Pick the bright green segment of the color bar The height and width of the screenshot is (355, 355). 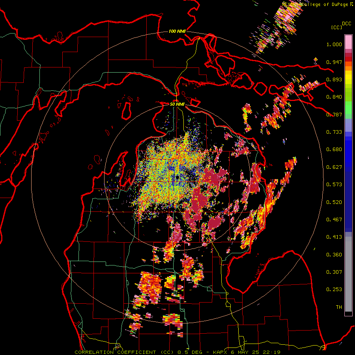click(348, 108)
